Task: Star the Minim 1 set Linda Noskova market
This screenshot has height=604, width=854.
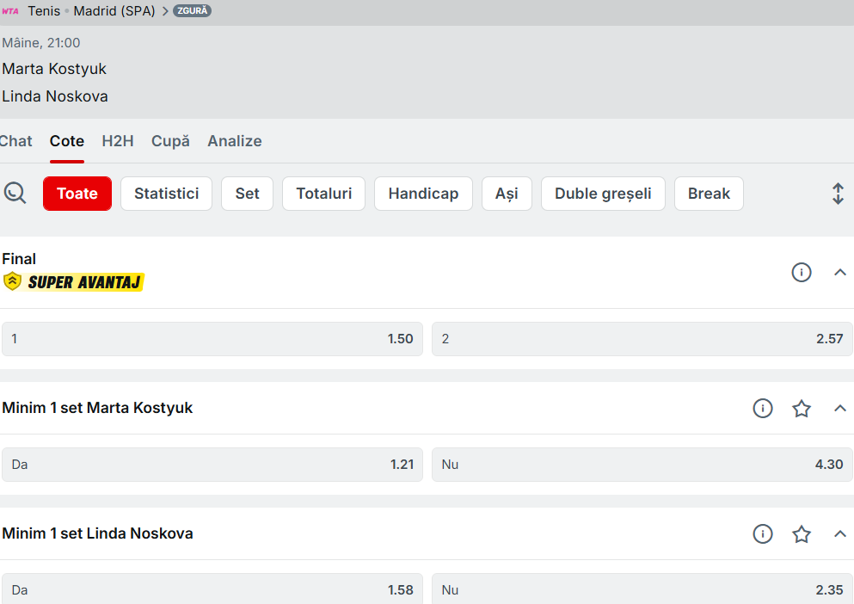Action: tap(801, 534)
